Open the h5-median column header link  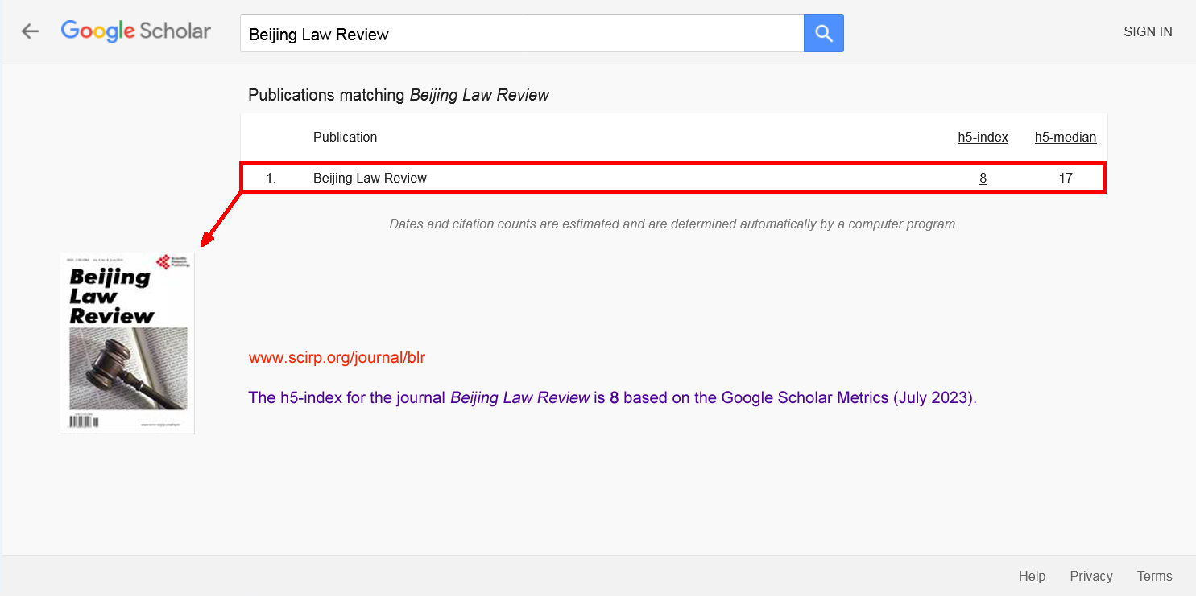tap(1066, 137)
